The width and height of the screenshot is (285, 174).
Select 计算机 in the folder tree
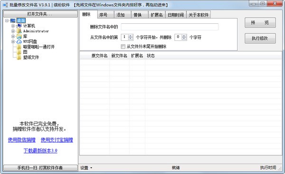click(29, 26)
